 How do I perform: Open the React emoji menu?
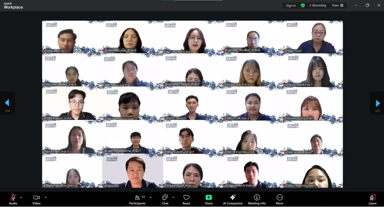coord(186,198)
